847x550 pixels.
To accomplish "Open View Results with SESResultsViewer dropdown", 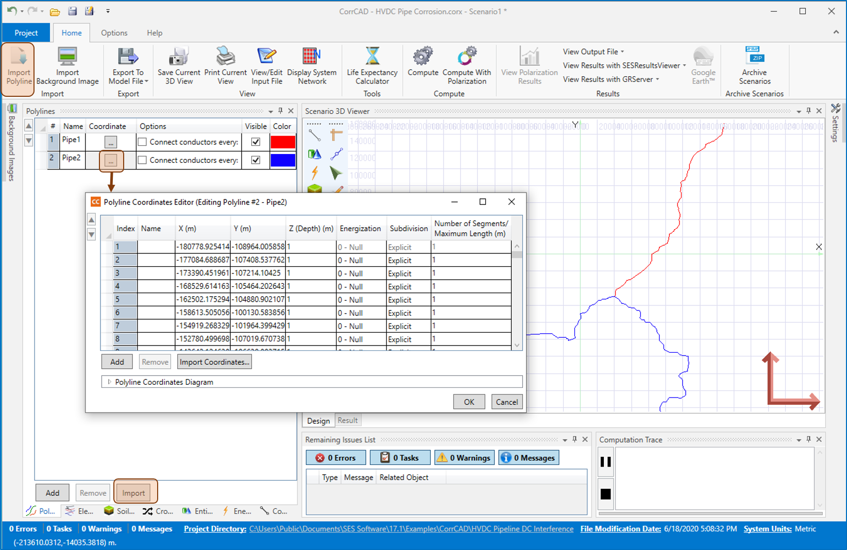I will [x=624, y=65].
